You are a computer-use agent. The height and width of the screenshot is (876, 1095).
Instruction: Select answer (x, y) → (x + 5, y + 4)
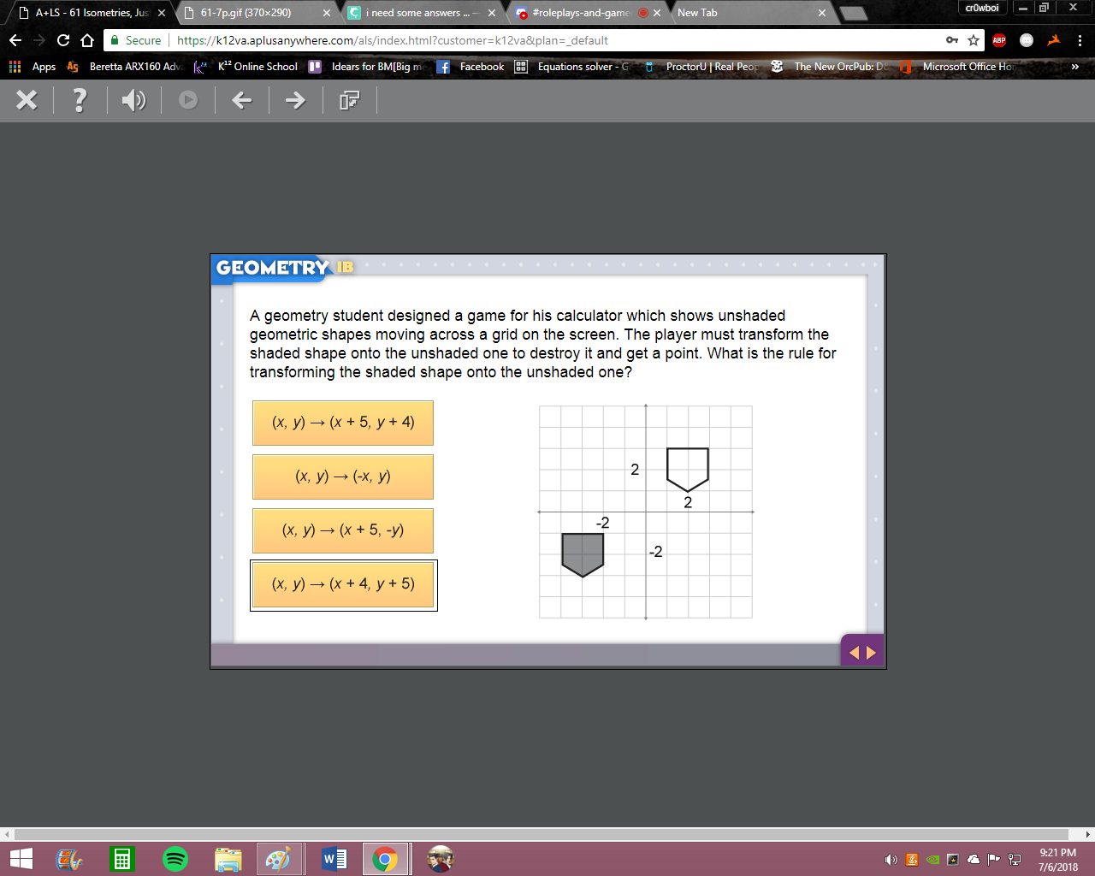pos(343,423)
